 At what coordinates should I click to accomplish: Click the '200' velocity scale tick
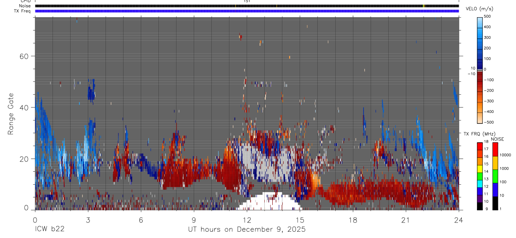tap(487, 48)
